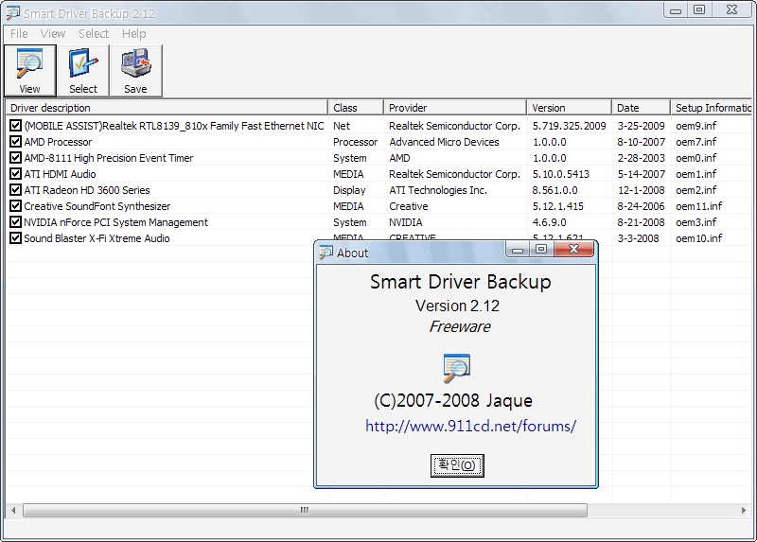Sort by Provider column header
Image resolution: width=757 pixels, height=542 pixels.
click(x=455, y=108)
